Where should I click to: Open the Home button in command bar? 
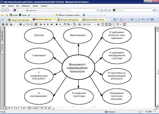tap(115, 19)
